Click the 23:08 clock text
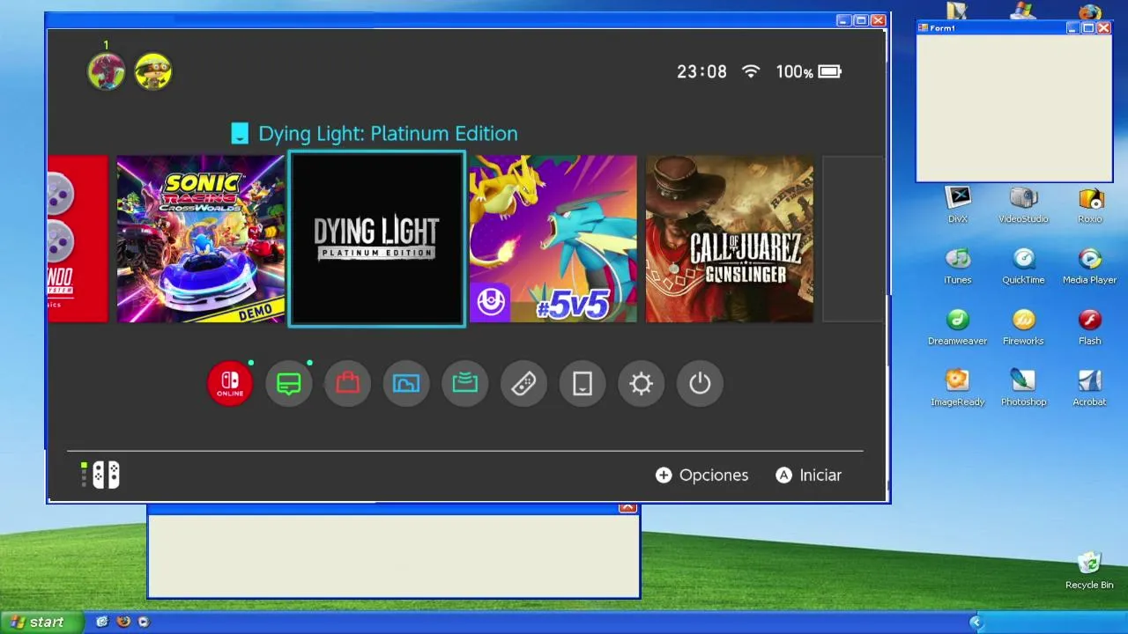The height and width of the screenshot is (634, 1128). (x=701, y=71)
